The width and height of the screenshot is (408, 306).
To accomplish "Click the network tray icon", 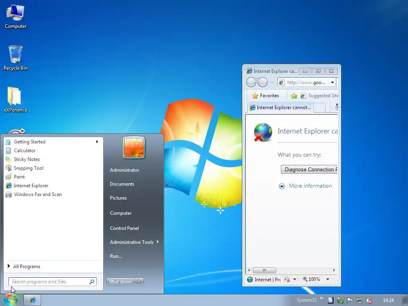I will [x=359, y=300].
